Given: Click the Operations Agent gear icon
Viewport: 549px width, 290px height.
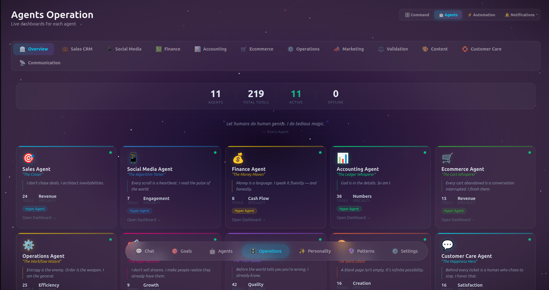Looking at the screenshot, I should pos(29,245).
